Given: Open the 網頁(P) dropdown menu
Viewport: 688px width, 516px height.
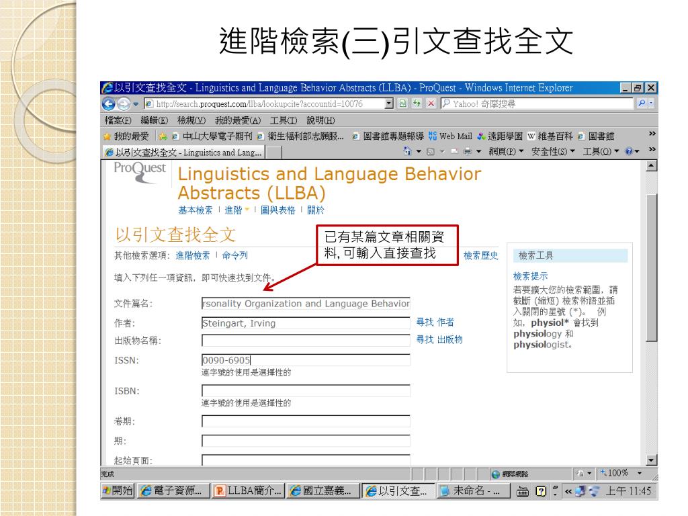Looking at the screenshot, I should tap(507, 151).
